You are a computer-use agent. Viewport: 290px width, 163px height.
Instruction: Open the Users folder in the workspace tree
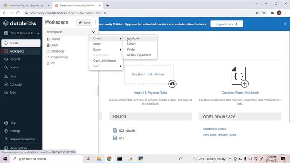click(x=53, y=45)
